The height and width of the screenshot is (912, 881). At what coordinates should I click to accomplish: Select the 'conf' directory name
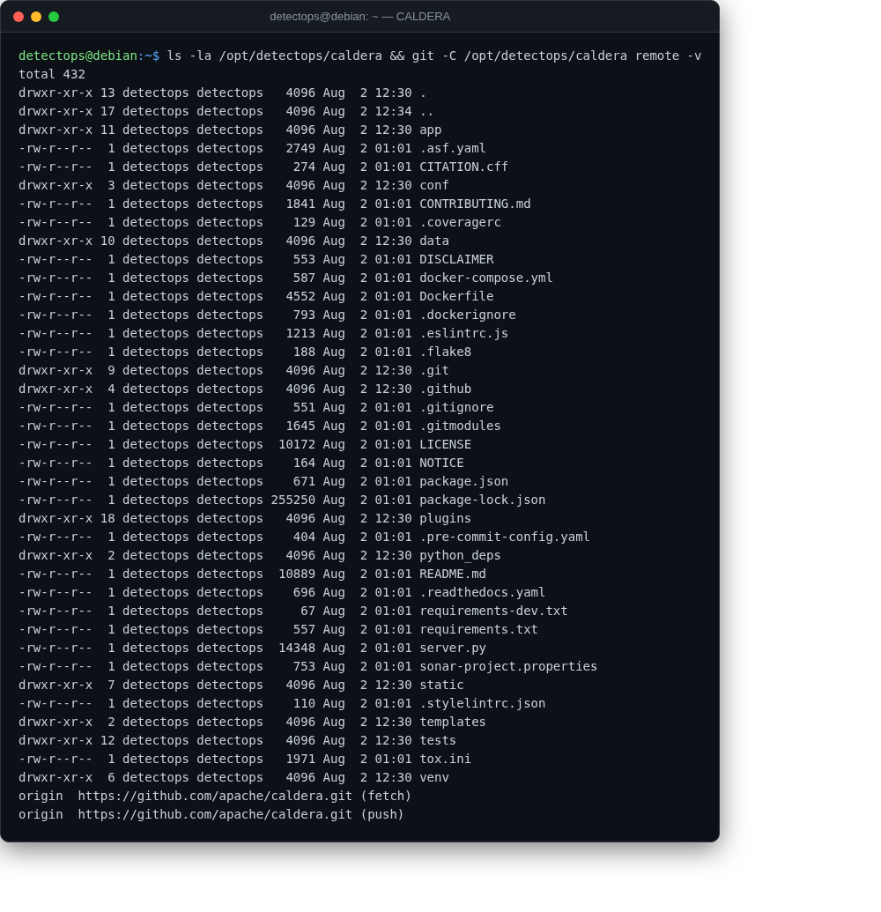pyautogui.click(x=433, y=186)
